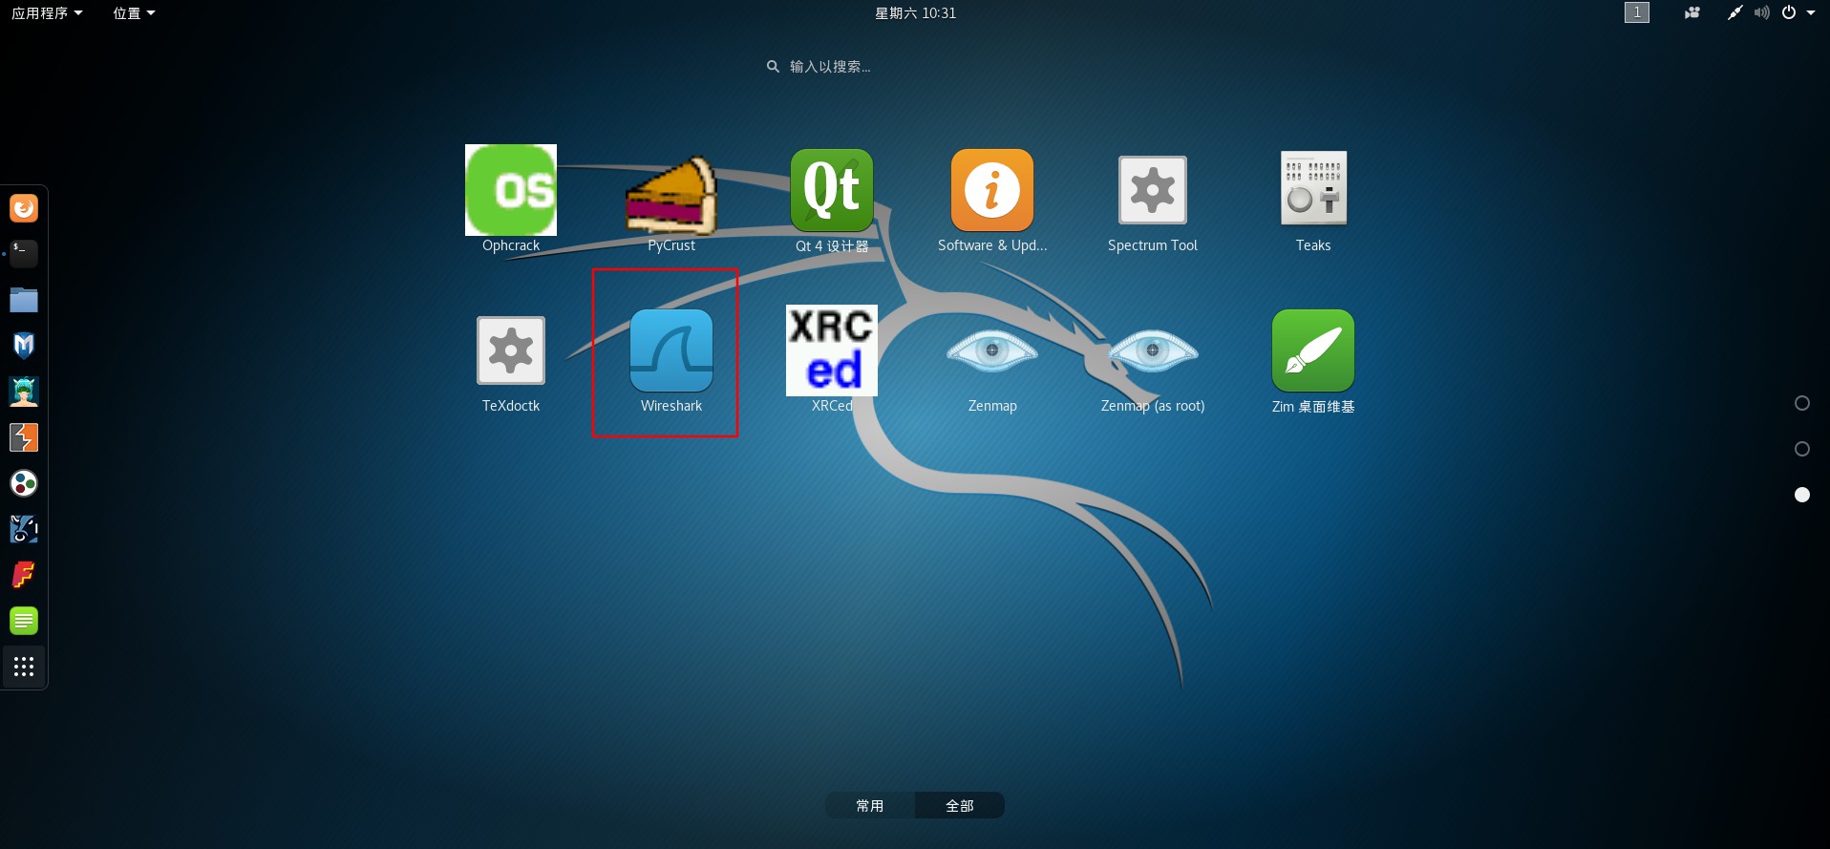The image size is (1830, 849).
Task: Switch to the 全部 all apps tab
Action: pos(960,805)
